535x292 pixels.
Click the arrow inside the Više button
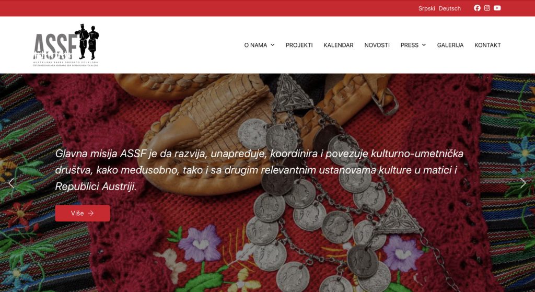pos(91,213)
